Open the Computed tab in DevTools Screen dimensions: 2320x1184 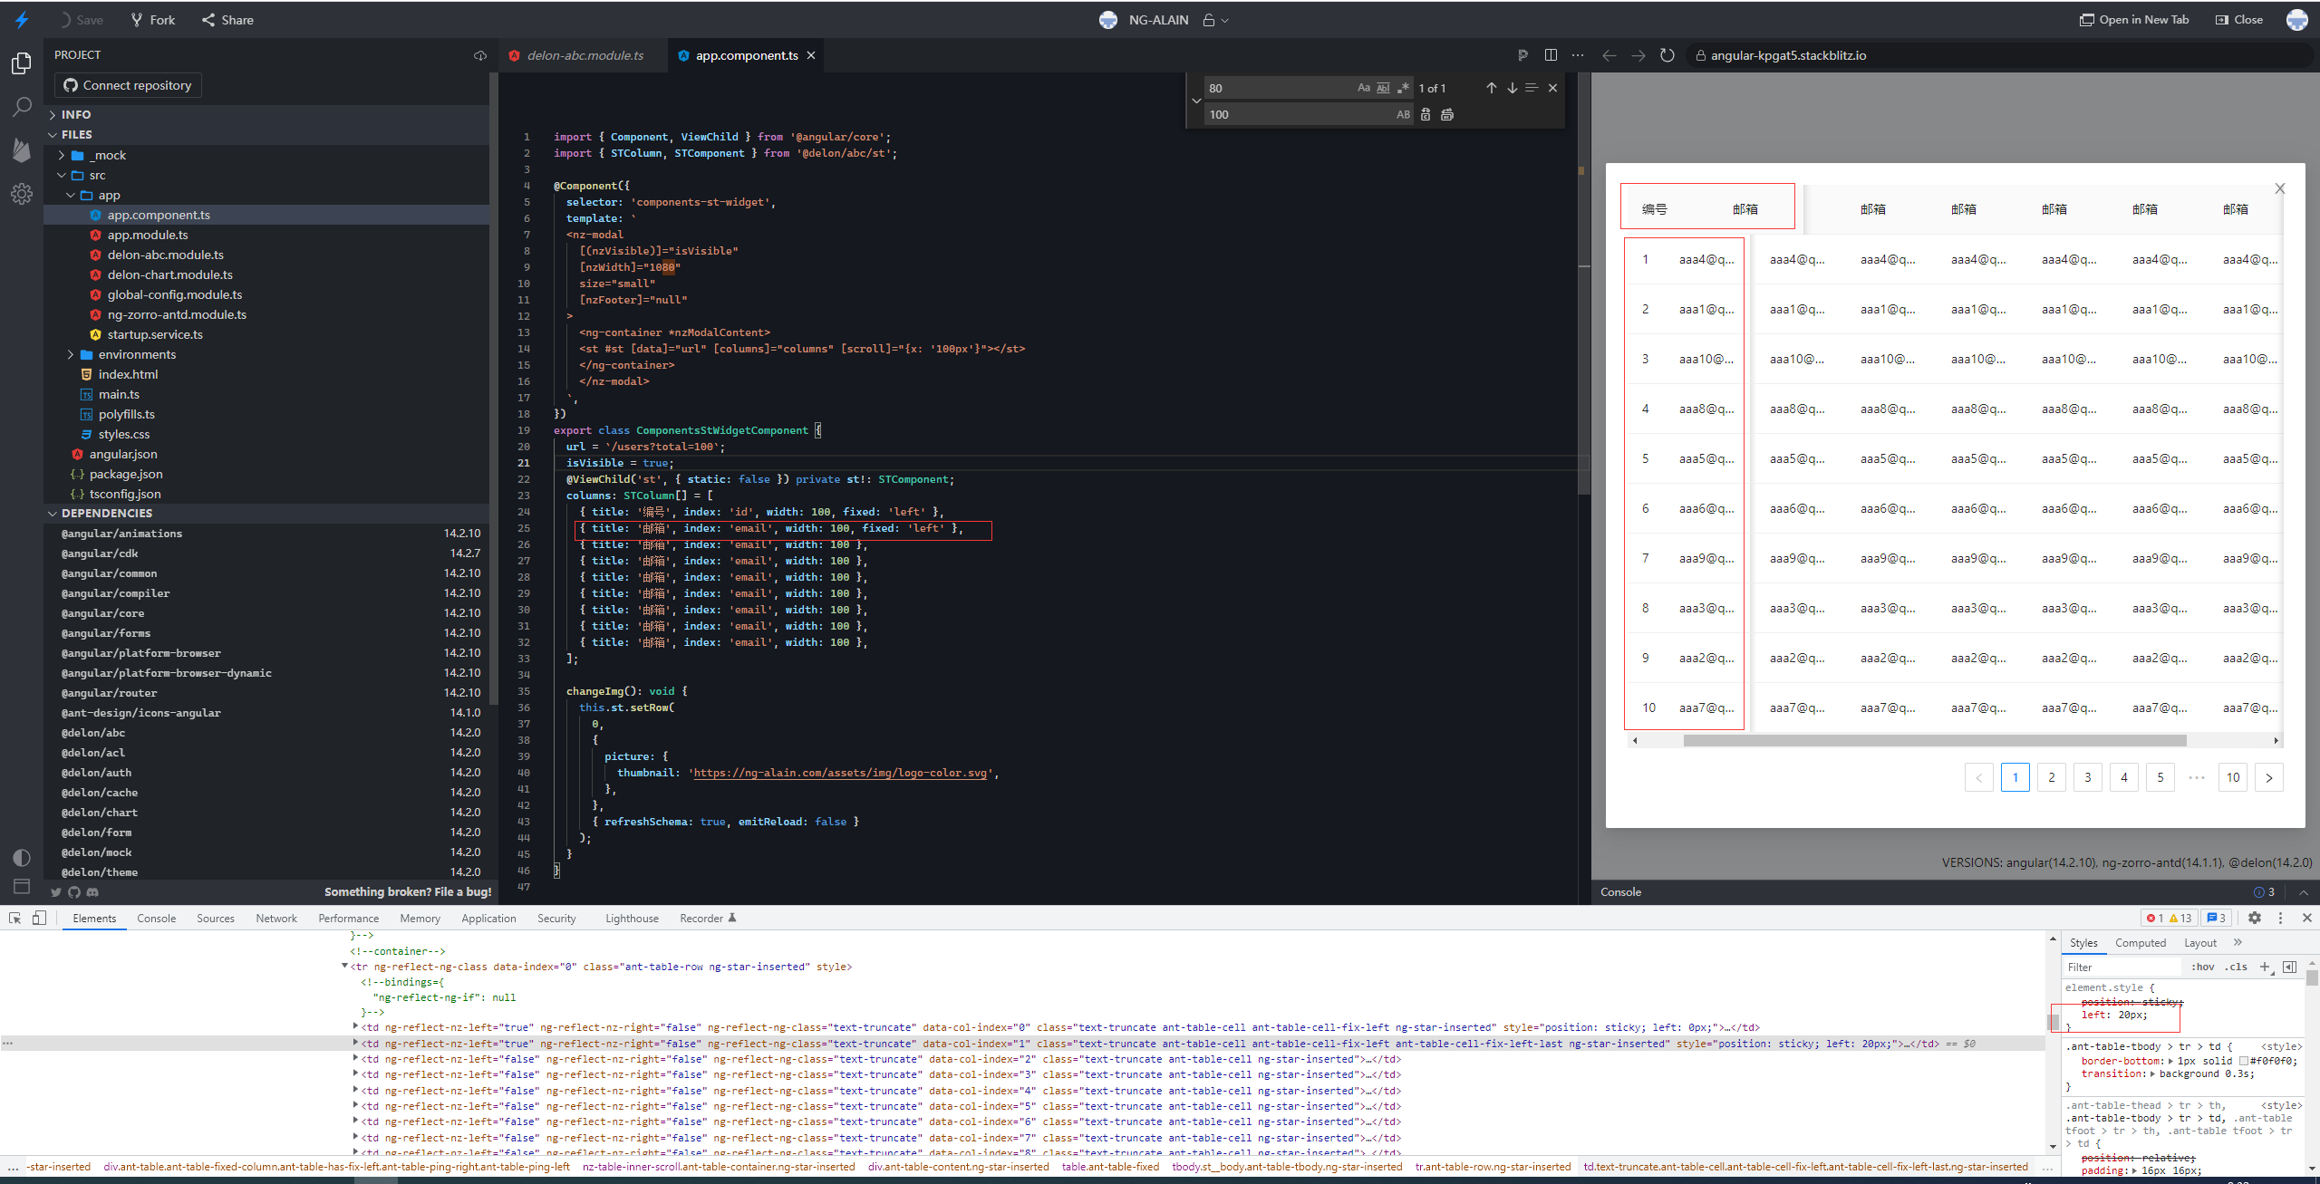point(2141,943)
